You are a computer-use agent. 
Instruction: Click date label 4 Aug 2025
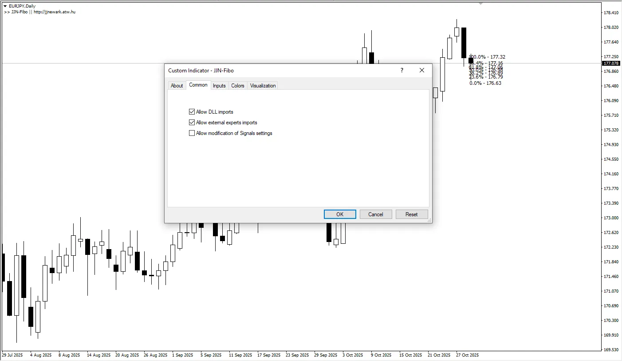[x=41, y=355]
